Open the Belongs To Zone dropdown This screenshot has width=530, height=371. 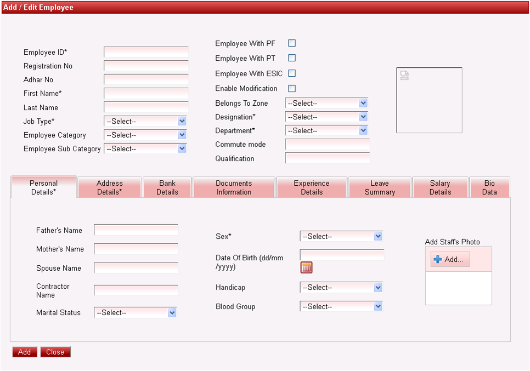tap(326, 103)
